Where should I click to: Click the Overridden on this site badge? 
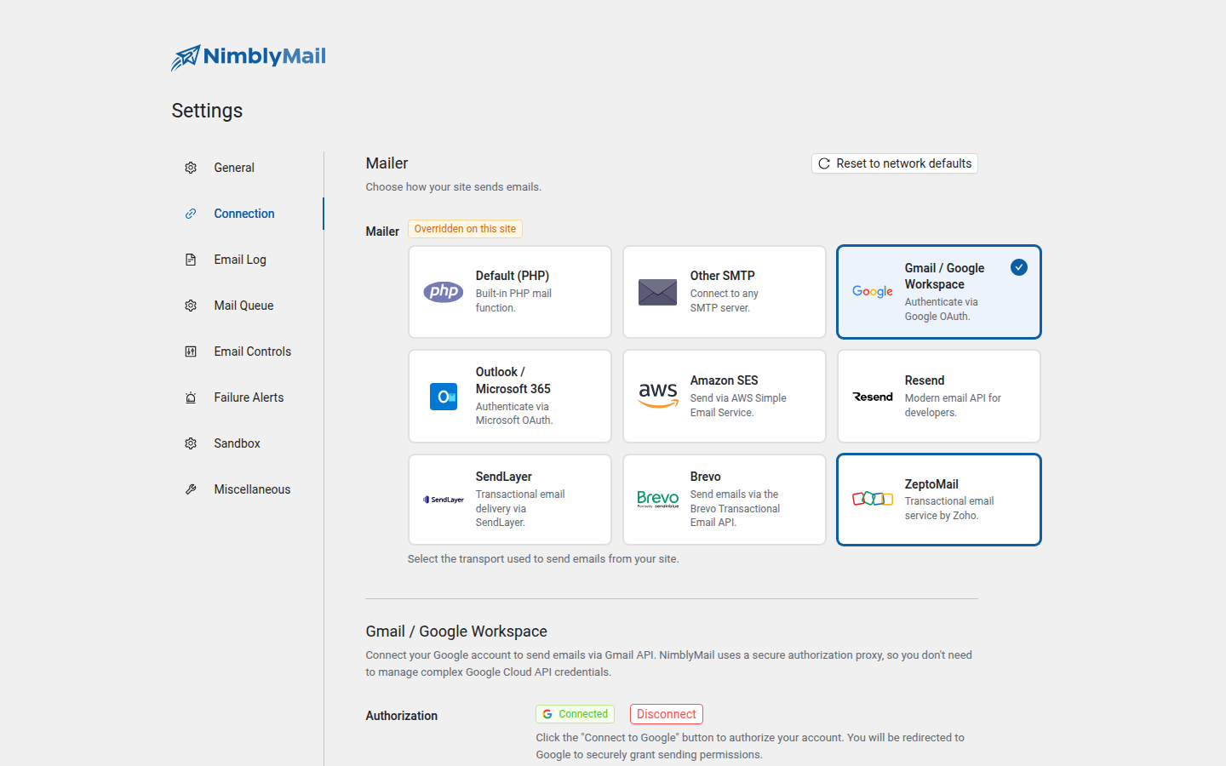(x=465, y=229)
